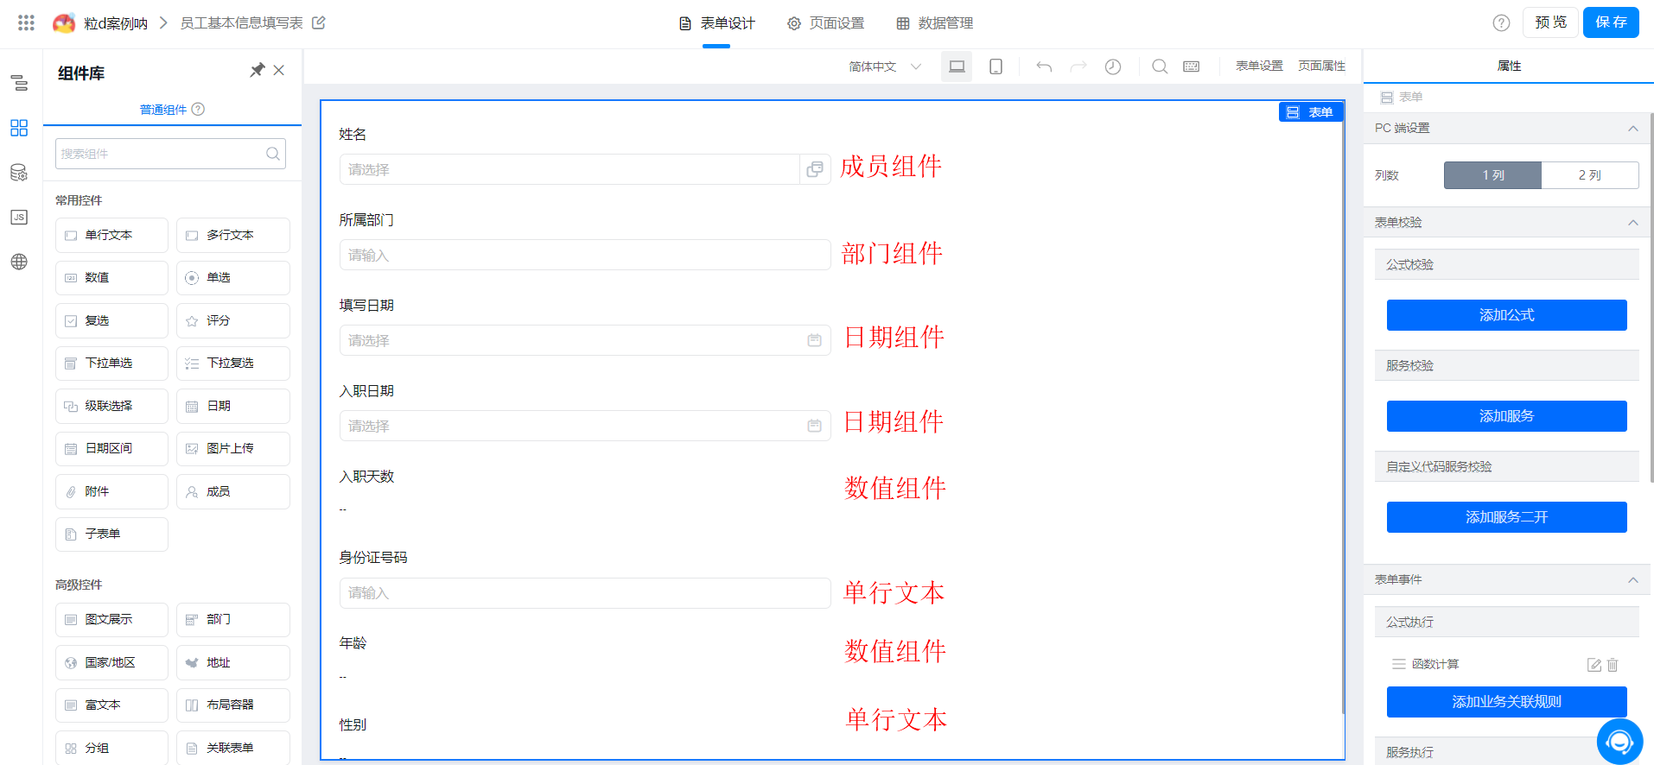Select the 关联表单 component
1654x765 pixels.
coord(233,748)
